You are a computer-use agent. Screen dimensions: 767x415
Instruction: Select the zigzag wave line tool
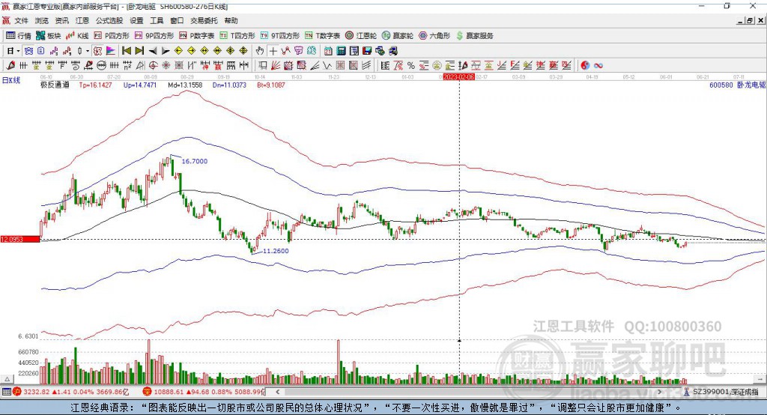(x=327, y=65)
